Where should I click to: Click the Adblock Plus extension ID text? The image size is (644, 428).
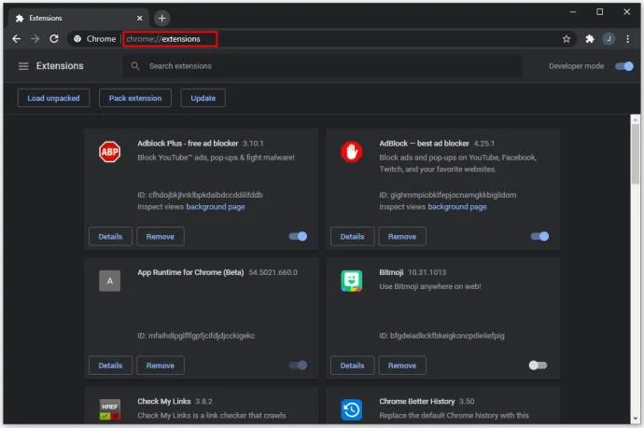click(200, 195)
